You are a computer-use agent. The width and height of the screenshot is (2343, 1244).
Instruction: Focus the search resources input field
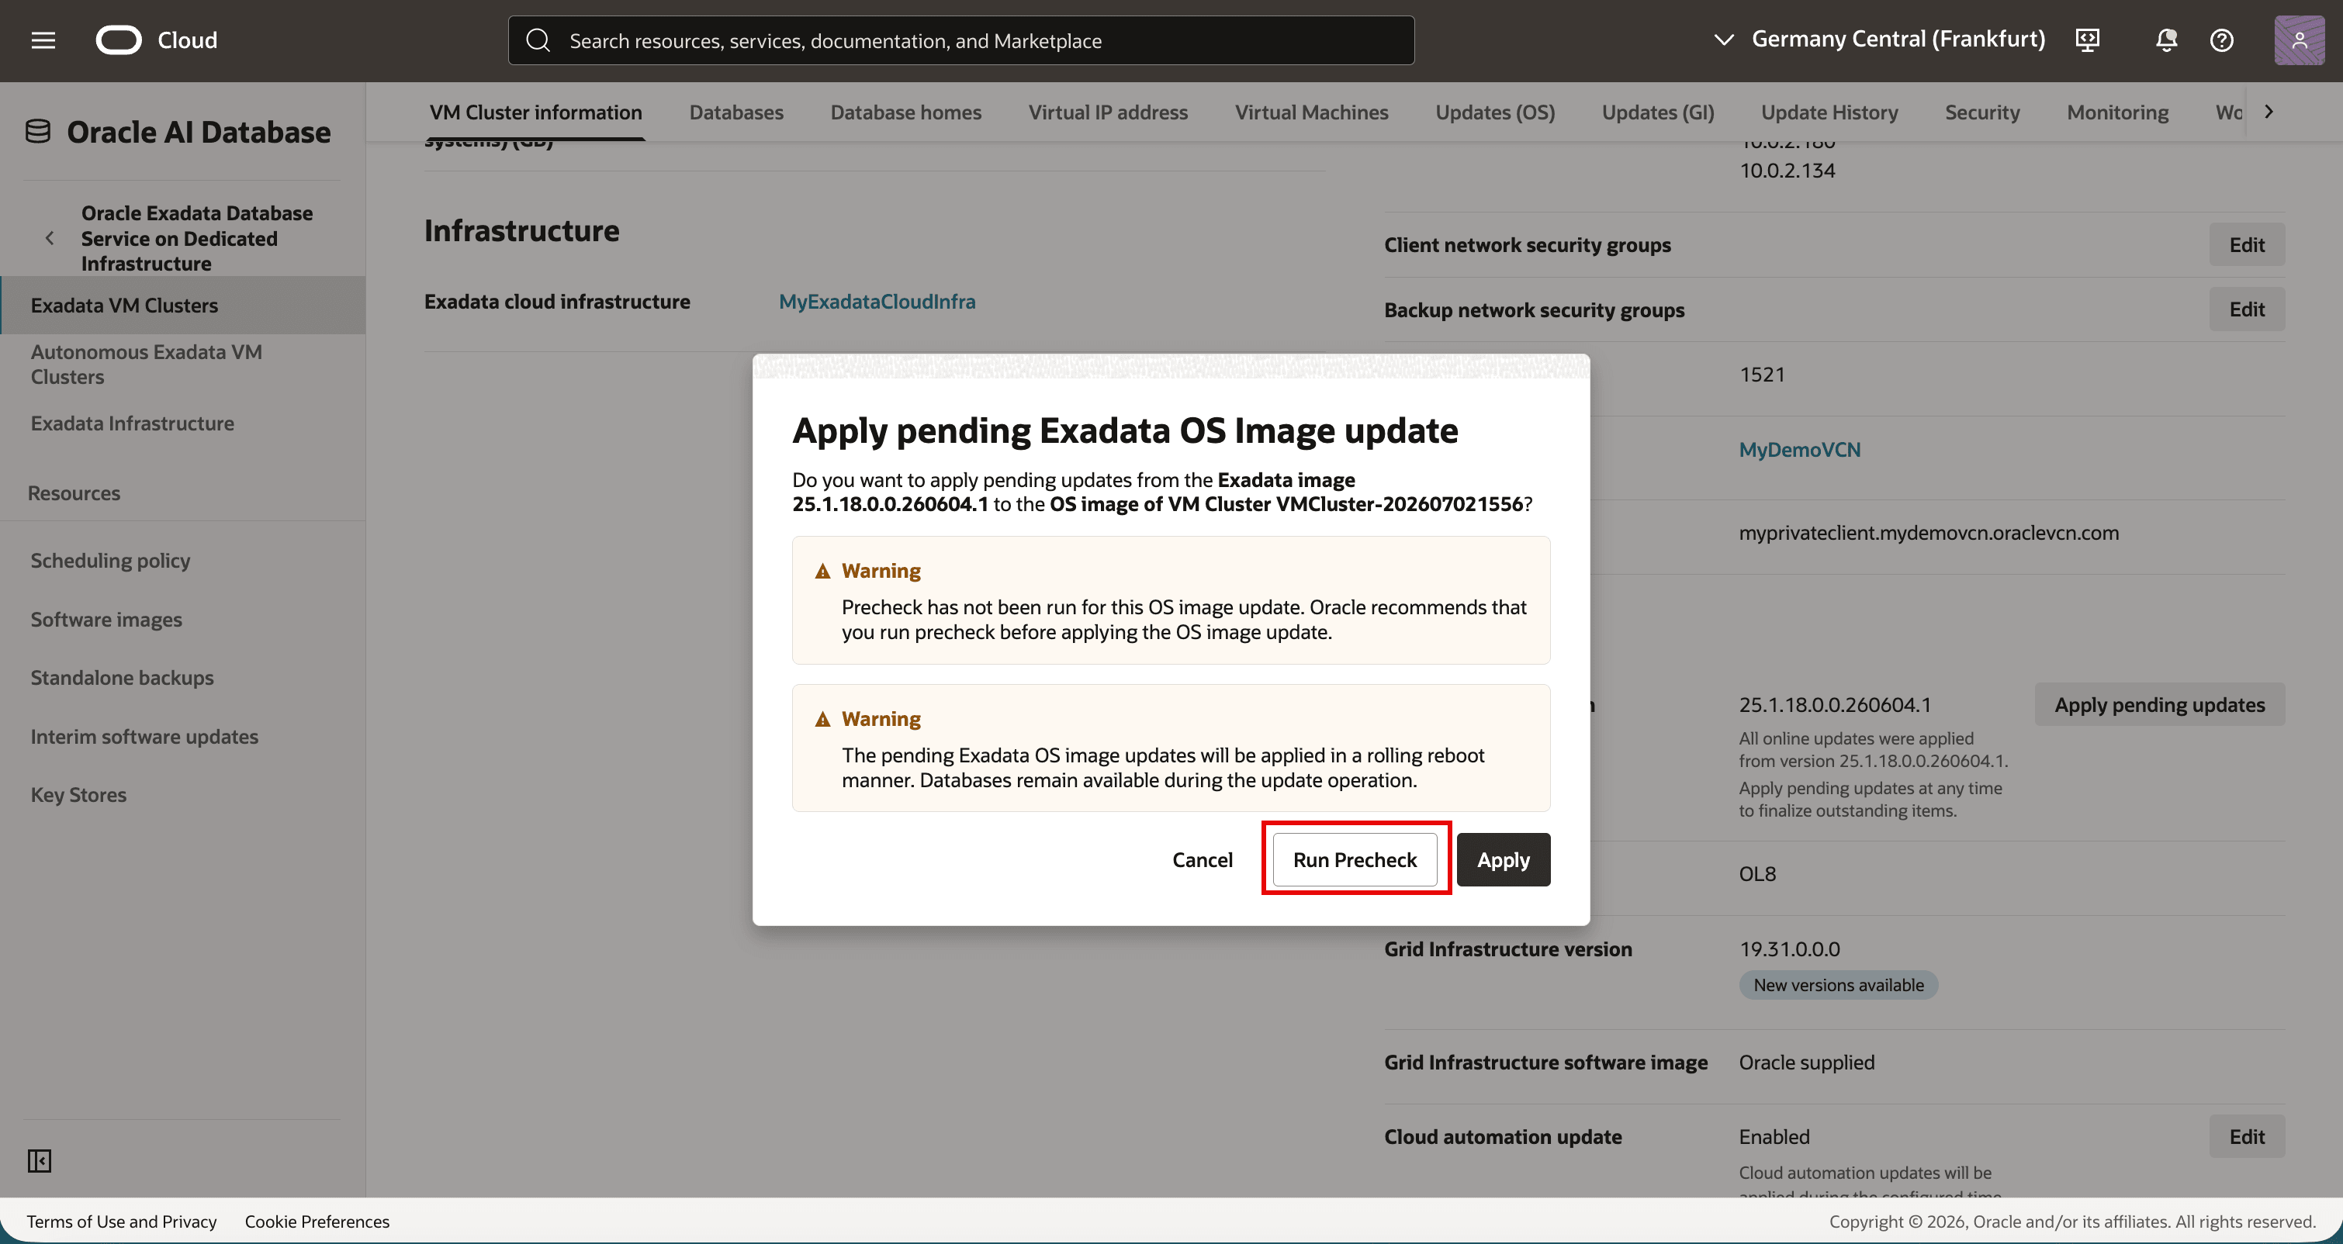pyautogui.click(x=961, y=40)
